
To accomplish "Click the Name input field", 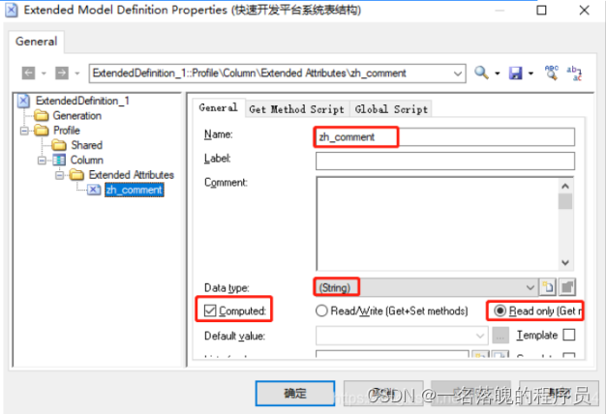I will coord(445,137).
